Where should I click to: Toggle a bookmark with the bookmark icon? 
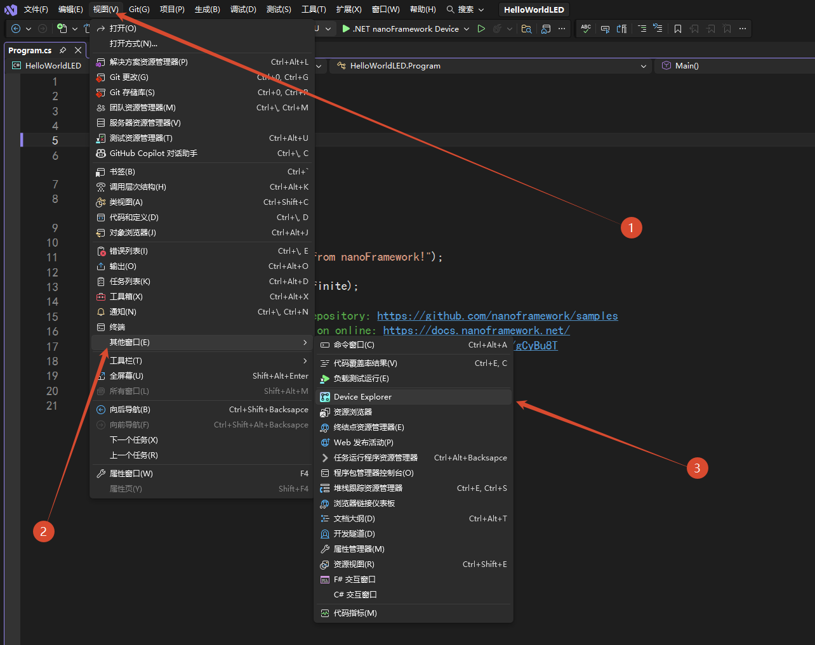pyautogui.click(x=678, y=29)
